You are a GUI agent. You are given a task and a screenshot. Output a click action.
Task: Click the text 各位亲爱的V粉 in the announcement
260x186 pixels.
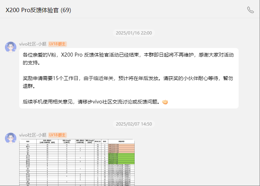(39, 55)
